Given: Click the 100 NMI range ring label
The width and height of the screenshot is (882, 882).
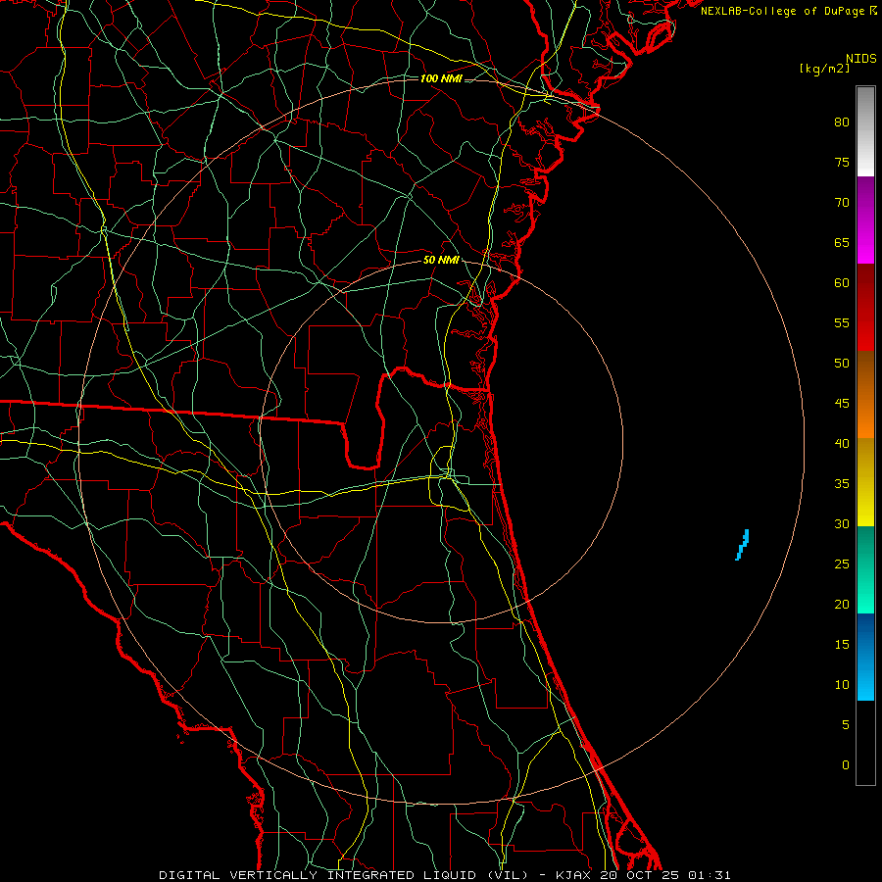Looking at the screenshot, I should (x=440, y=78).
